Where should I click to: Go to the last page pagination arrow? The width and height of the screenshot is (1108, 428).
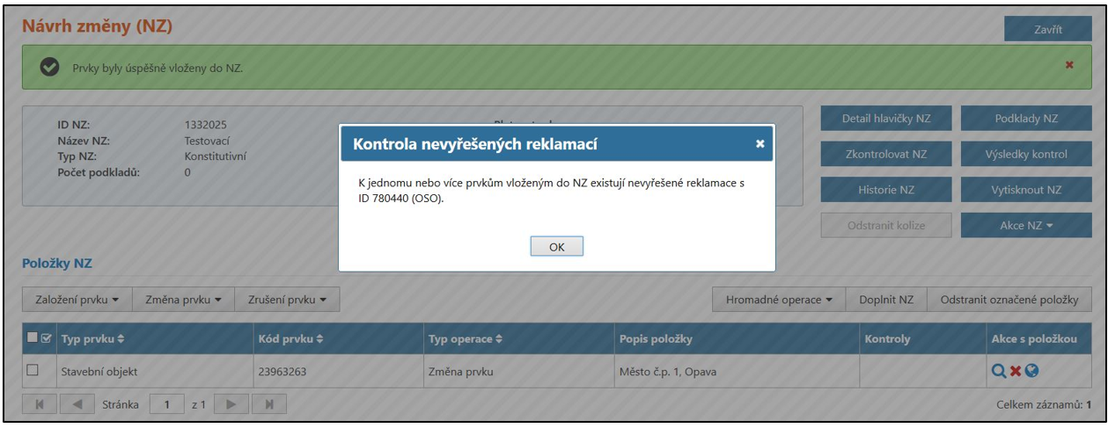pyautogui.click(x=269, y=405)
